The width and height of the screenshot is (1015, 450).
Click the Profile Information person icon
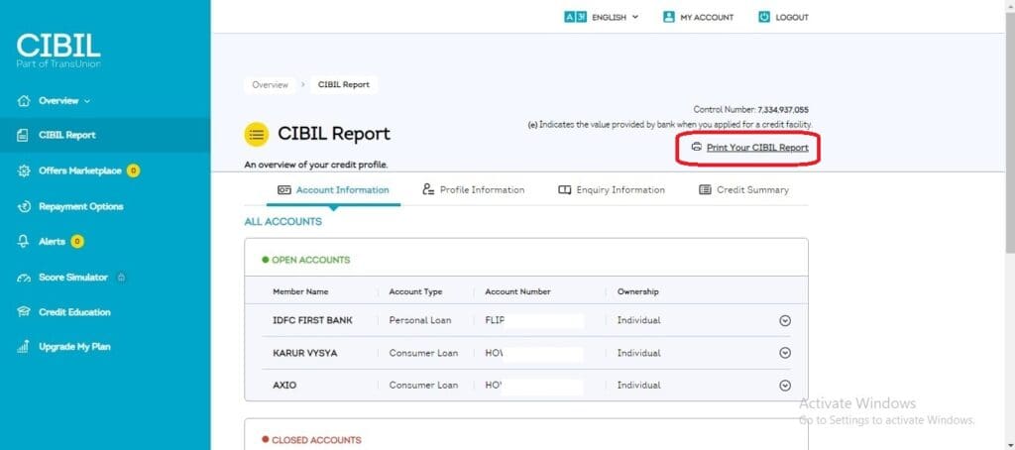pos(428,189)
